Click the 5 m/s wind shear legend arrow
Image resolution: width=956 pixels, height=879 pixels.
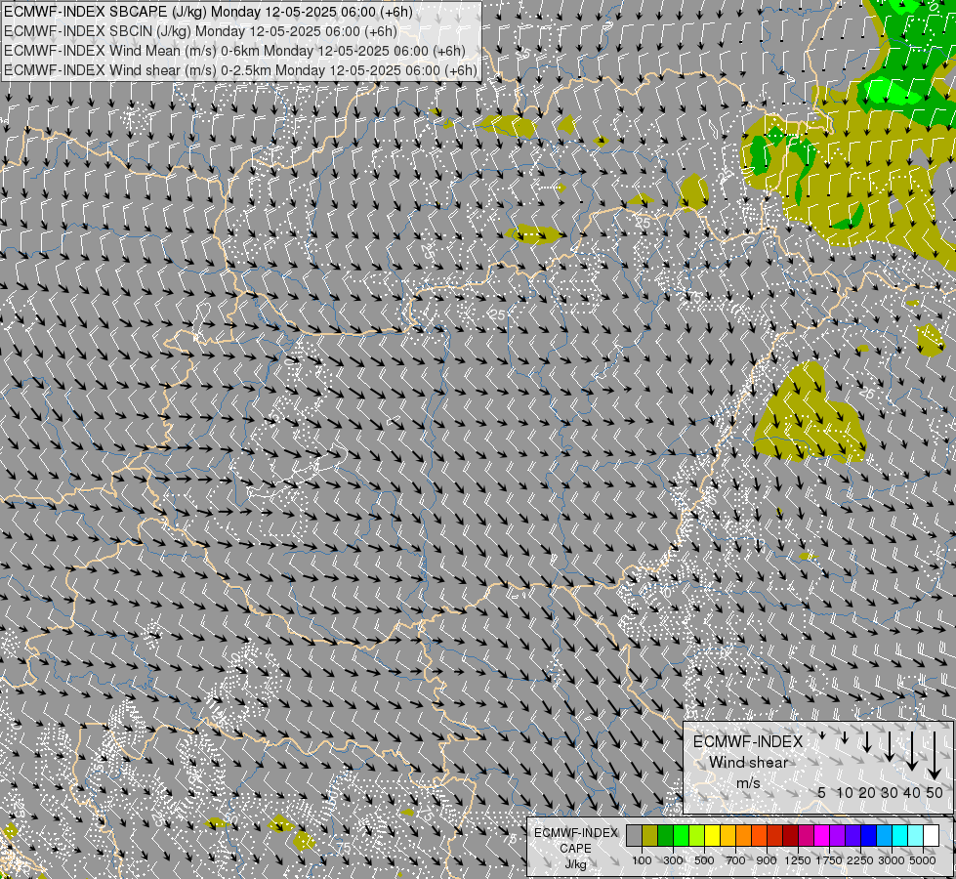point(822,735)
